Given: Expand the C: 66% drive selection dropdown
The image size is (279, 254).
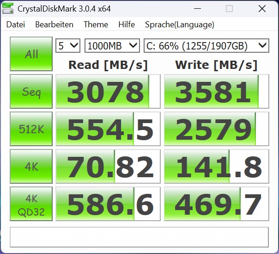Looking at the screenshot, I should point(206,46).
